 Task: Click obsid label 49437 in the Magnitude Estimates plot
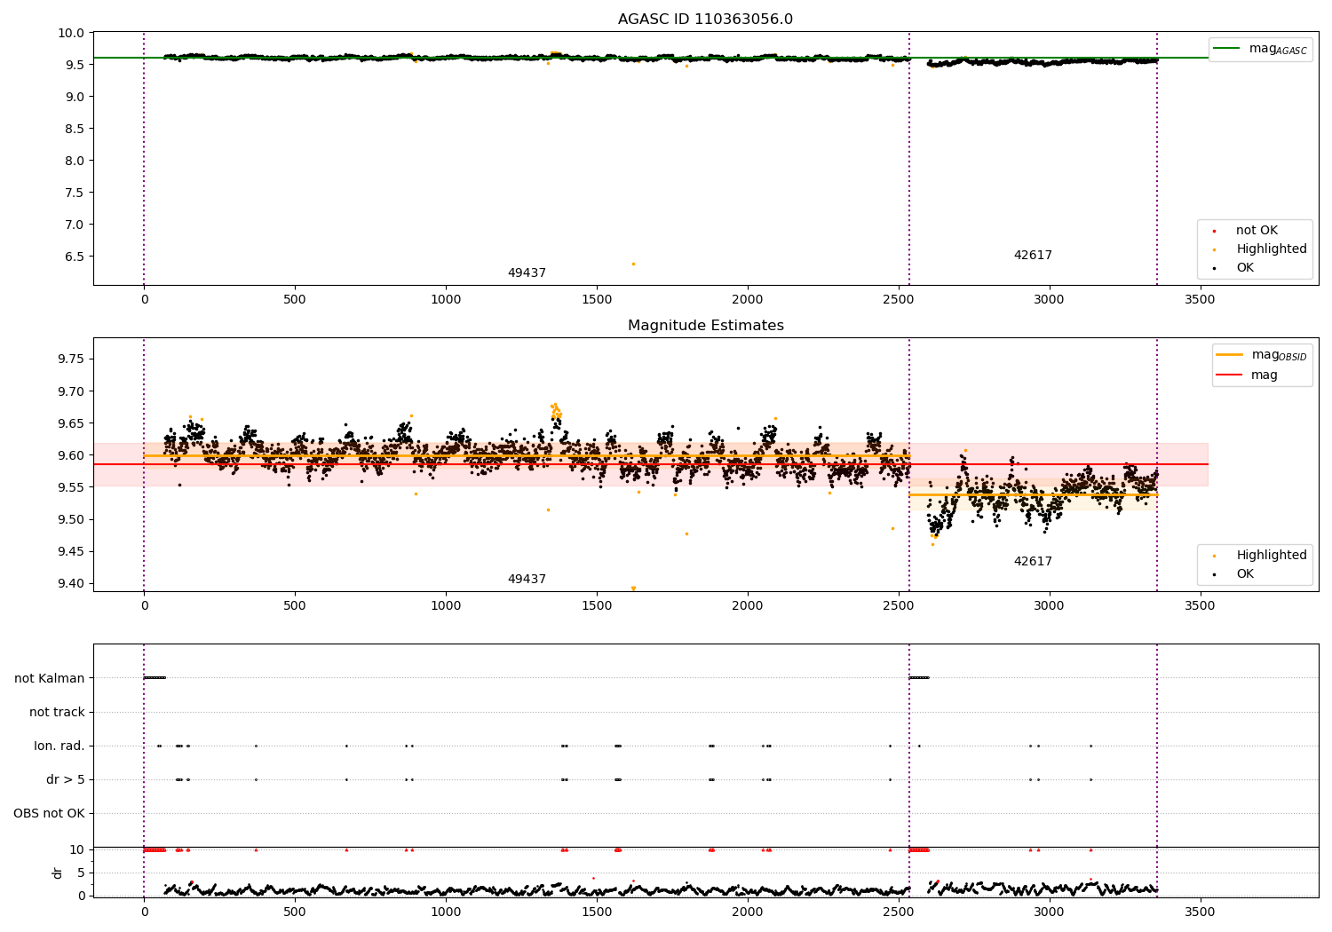[527, 580]
